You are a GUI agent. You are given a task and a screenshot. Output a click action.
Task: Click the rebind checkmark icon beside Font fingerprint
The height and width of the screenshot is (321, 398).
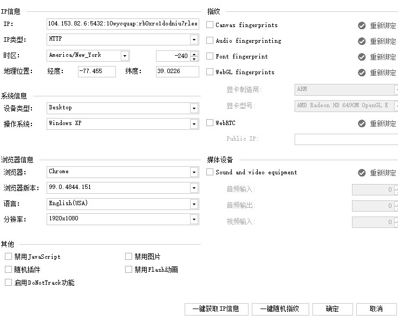[362, 57]
